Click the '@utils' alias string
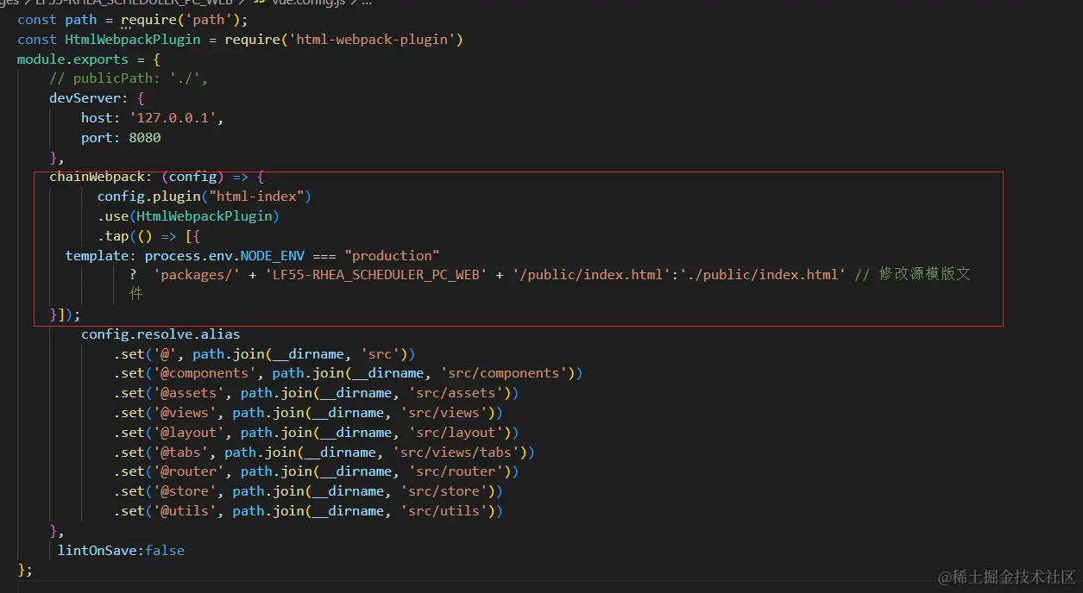Viewport: 1083px width, 593px height. [185, 511]
